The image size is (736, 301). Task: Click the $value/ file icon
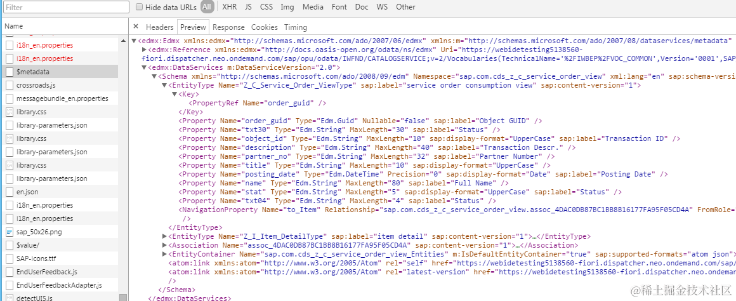[x=10, y=245]
